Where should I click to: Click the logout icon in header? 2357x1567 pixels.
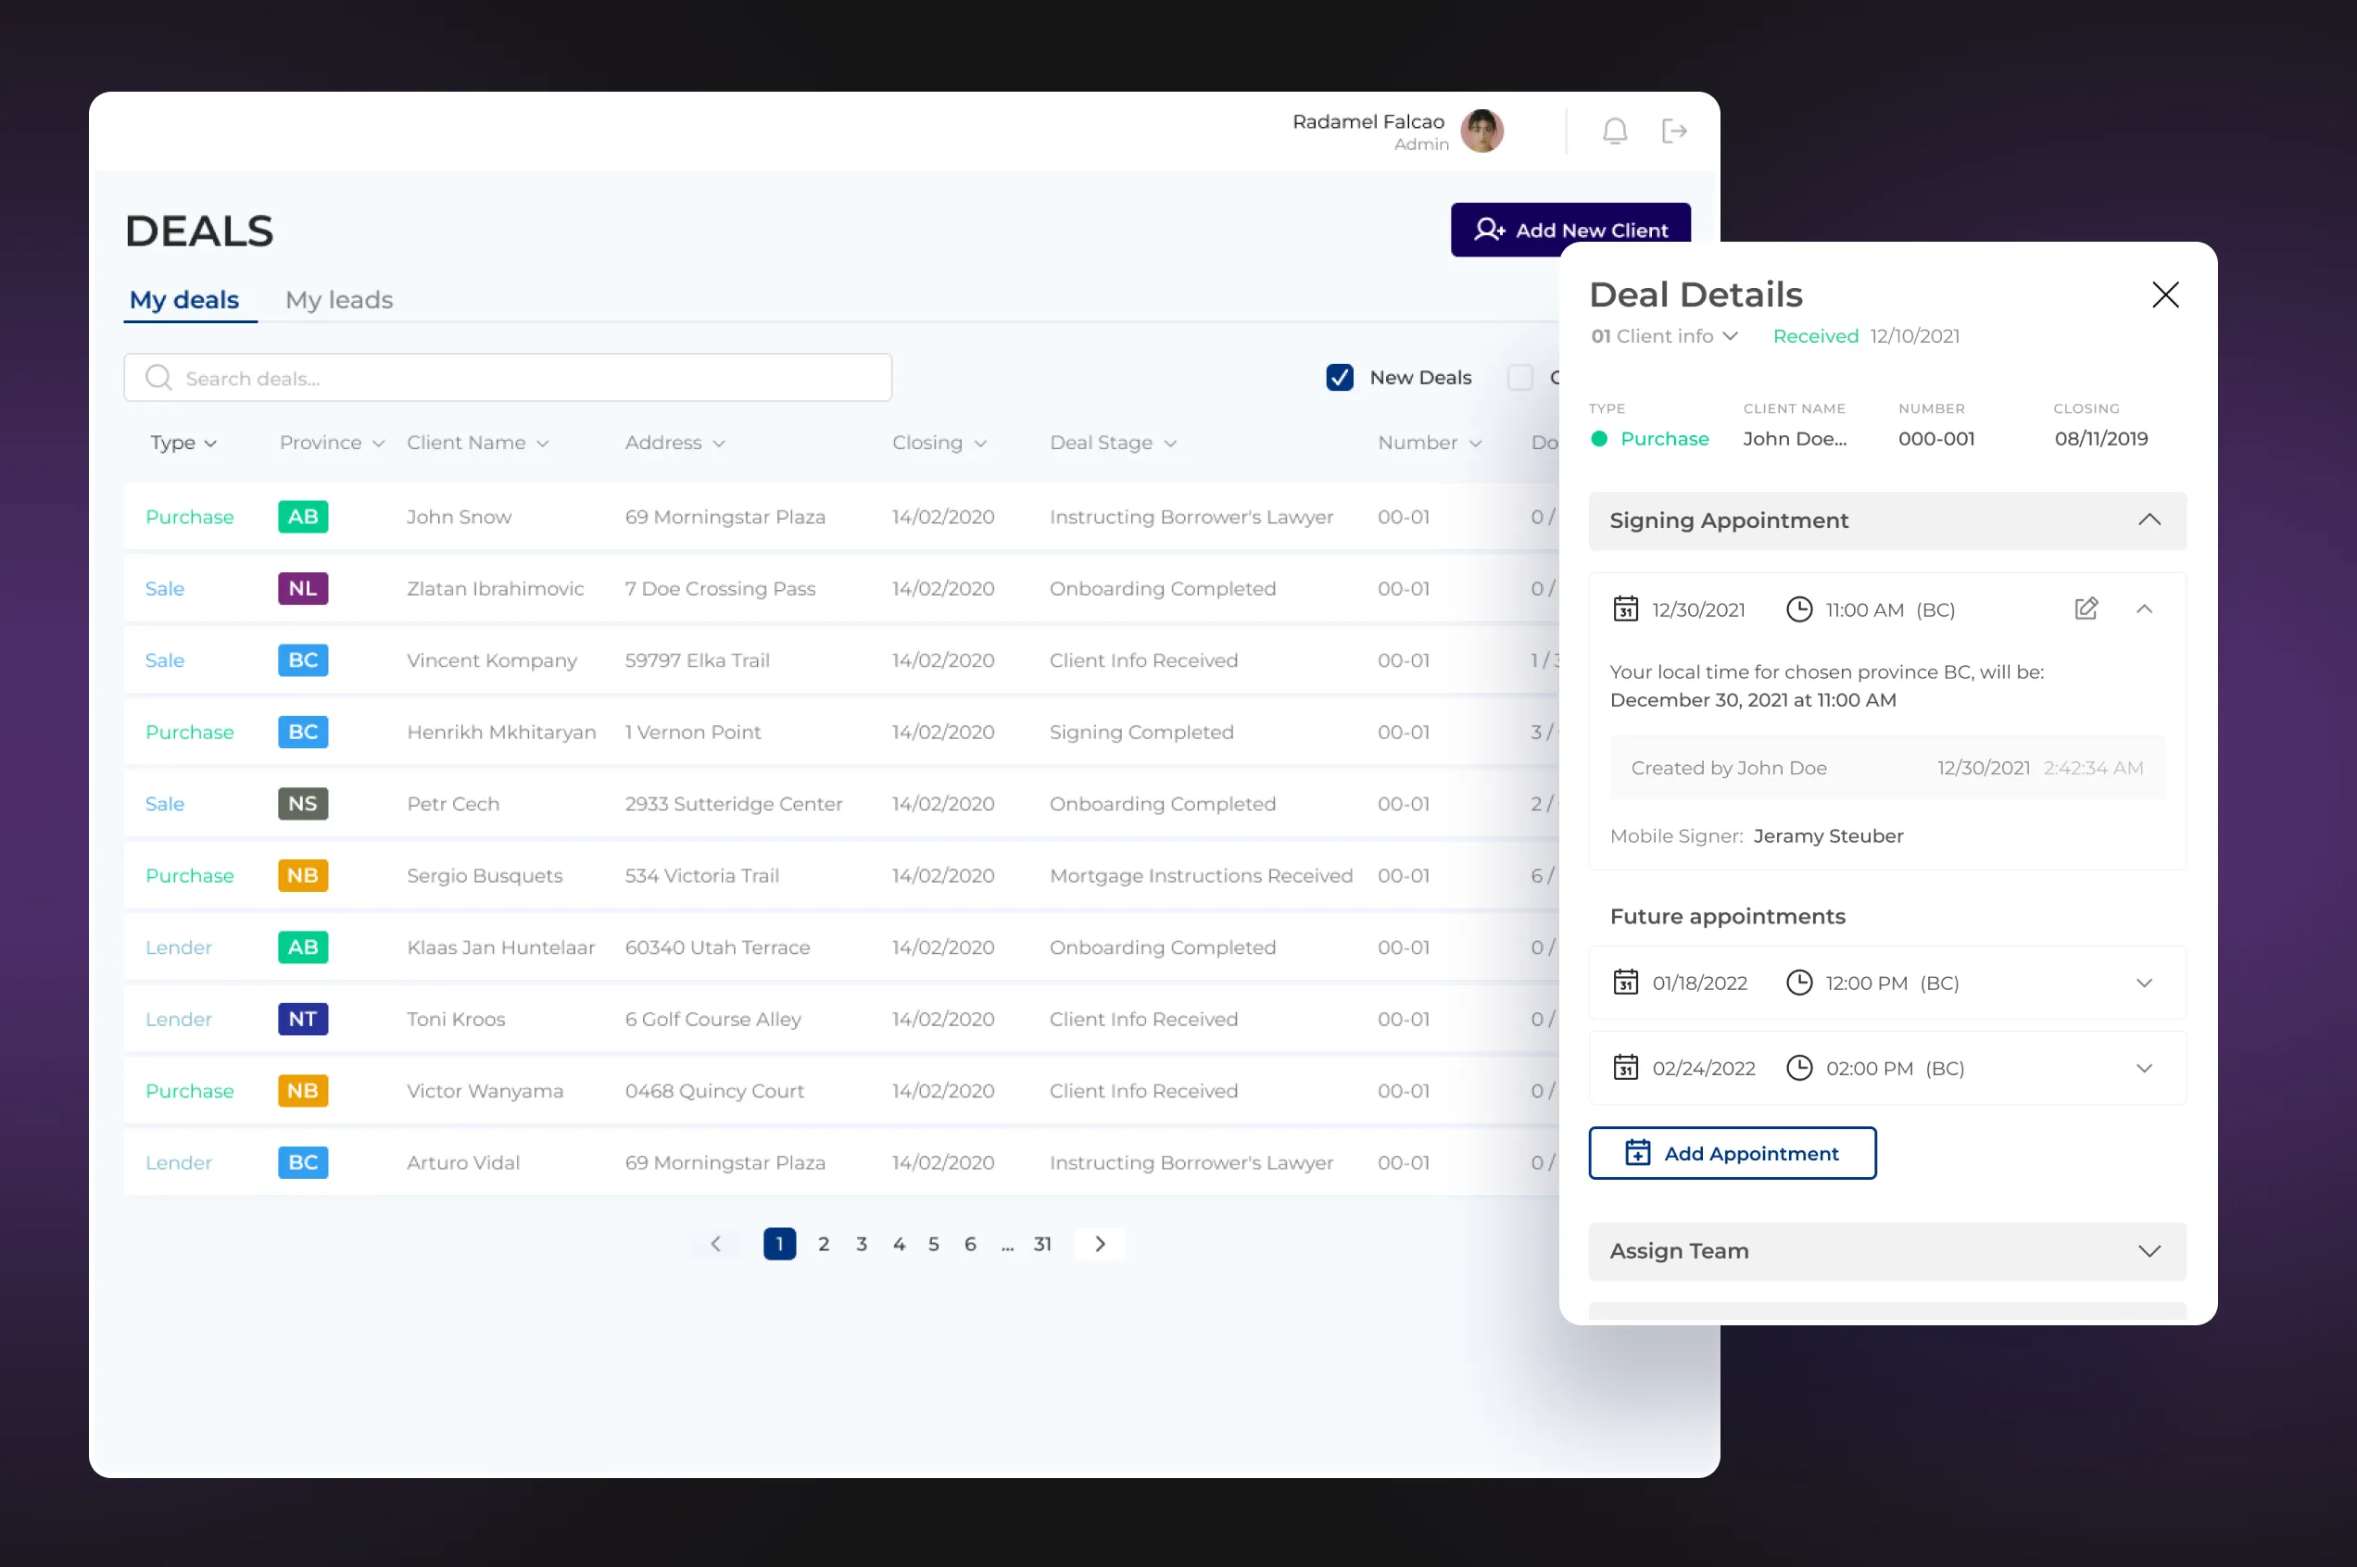[x=1674, y=131]
